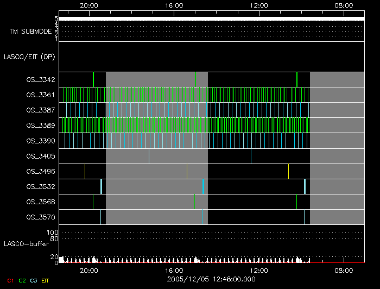This screenshot has height=289, width=380.
Task: Click the leftmost green marker in OS_3568 row
Action: pos(93,202)
